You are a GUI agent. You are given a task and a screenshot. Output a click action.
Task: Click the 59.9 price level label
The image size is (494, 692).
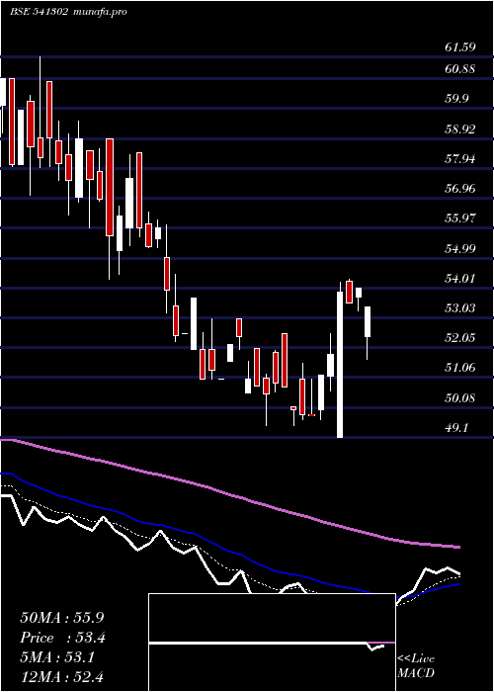coord(456,99)
